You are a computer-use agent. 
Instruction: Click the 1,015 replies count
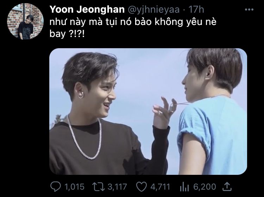[74, 187]
